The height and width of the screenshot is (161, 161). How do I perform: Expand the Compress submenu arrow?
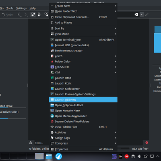116,143
